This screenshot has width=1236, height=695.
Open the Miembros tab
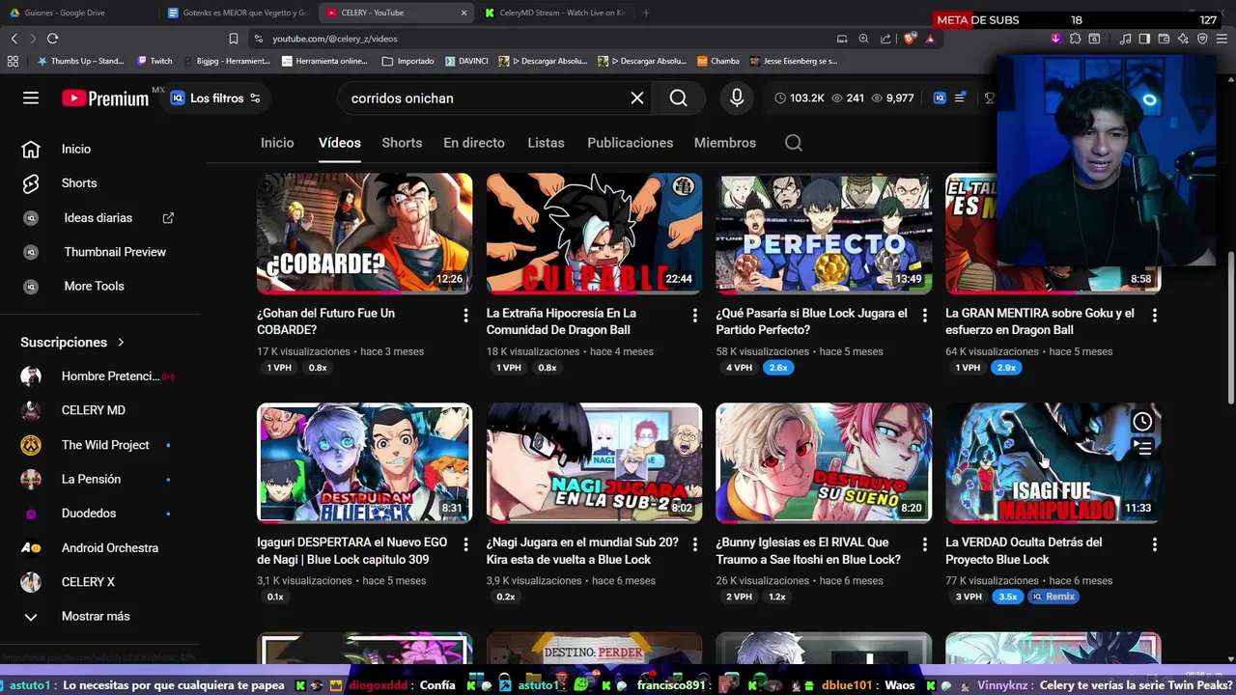tap(725, 143)
